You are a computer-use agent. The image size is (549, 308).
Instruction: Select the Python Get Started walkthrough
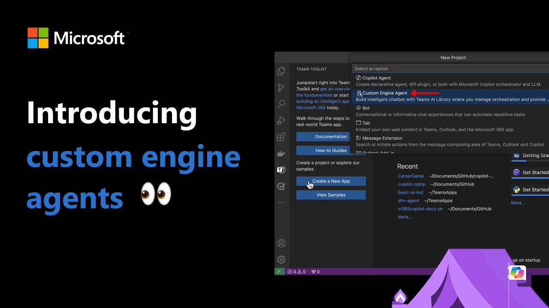pos(531,190)
